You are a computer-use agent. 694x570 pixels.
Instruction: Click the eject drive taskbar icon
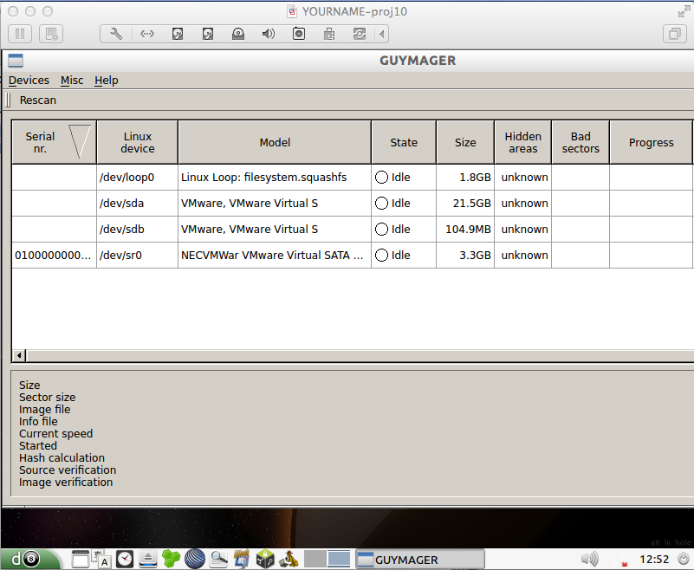(x=148, y=560)
